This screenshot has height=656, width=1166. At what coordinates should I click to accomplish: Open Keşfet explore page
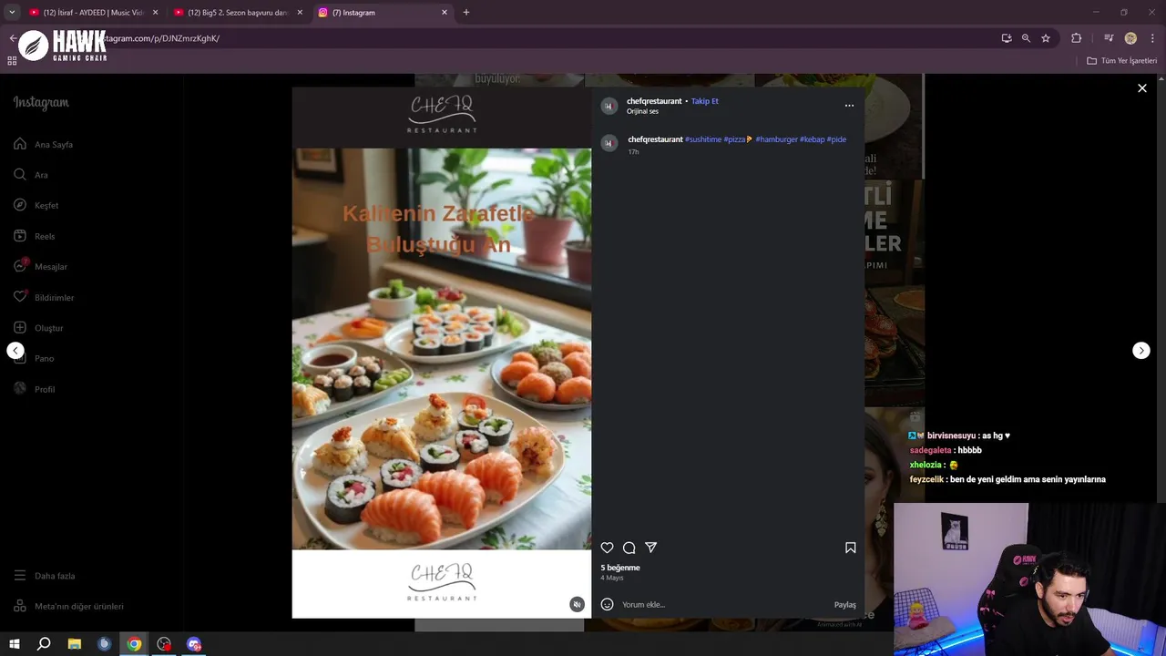tap(36, 205)
